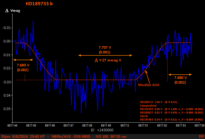Select the Modèle AXA annotation label
The image size is (205, 139).
point(149,85)
